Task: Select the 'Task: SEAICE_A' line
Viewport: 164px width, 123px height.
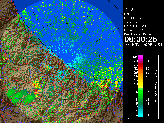Action: tap(137, 22)
